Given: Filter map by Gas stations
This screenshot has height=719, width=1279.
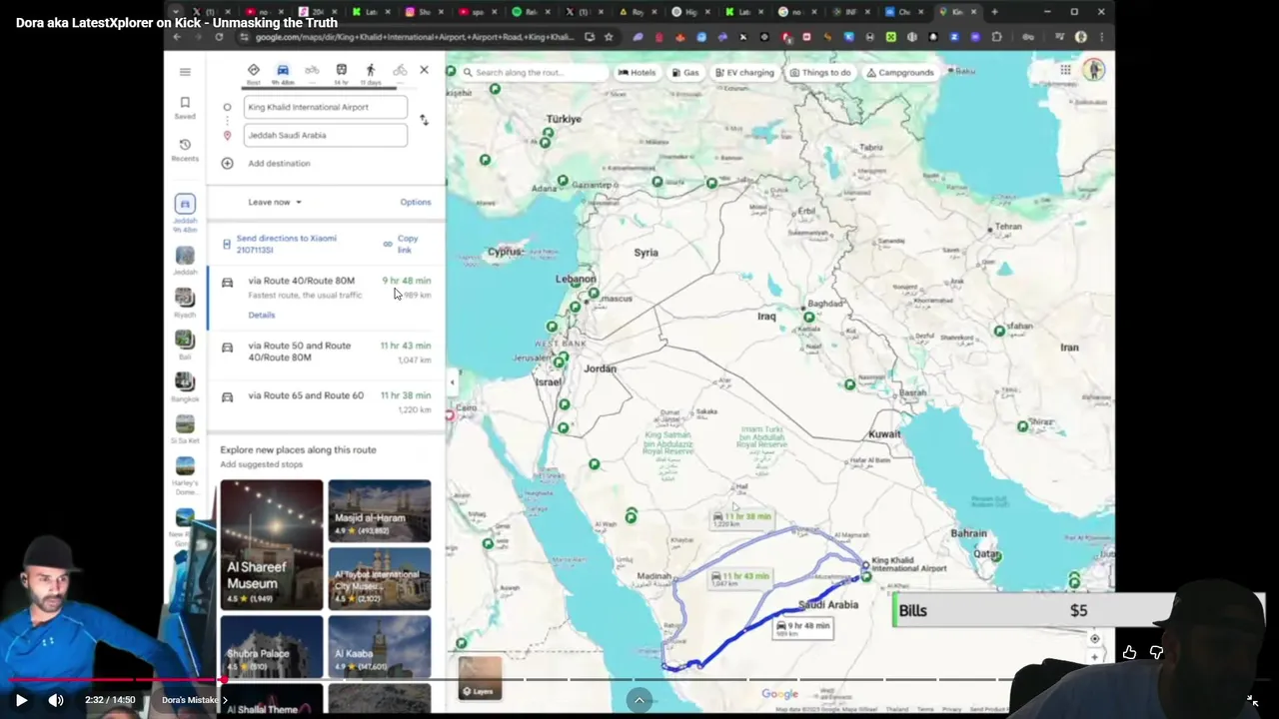Looking at the screenshot, I should 685,72.
